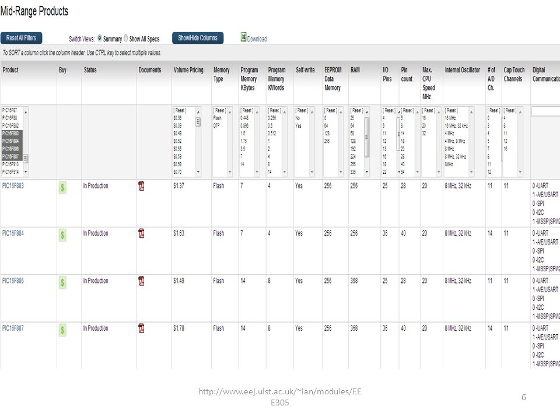Sort by the Max. CPU Speed MHz header
This screenshot has height=420, width=560.
coord(429,83)
